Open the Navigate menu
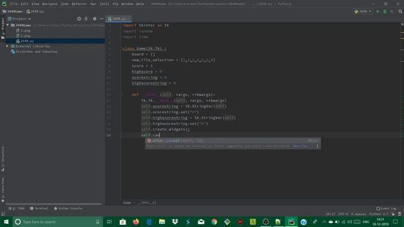The width and height of the screenshot is (404, 227). click(x=50, y=4)
